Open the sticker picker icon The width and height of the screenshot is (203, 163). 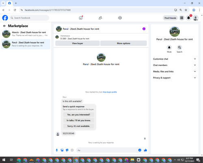pyautogui.click(x=67, y=150)
